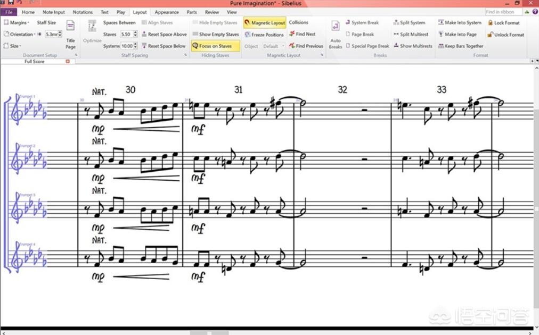Adjust the Systems spacing spinner
539x335 pixels.
135,46
